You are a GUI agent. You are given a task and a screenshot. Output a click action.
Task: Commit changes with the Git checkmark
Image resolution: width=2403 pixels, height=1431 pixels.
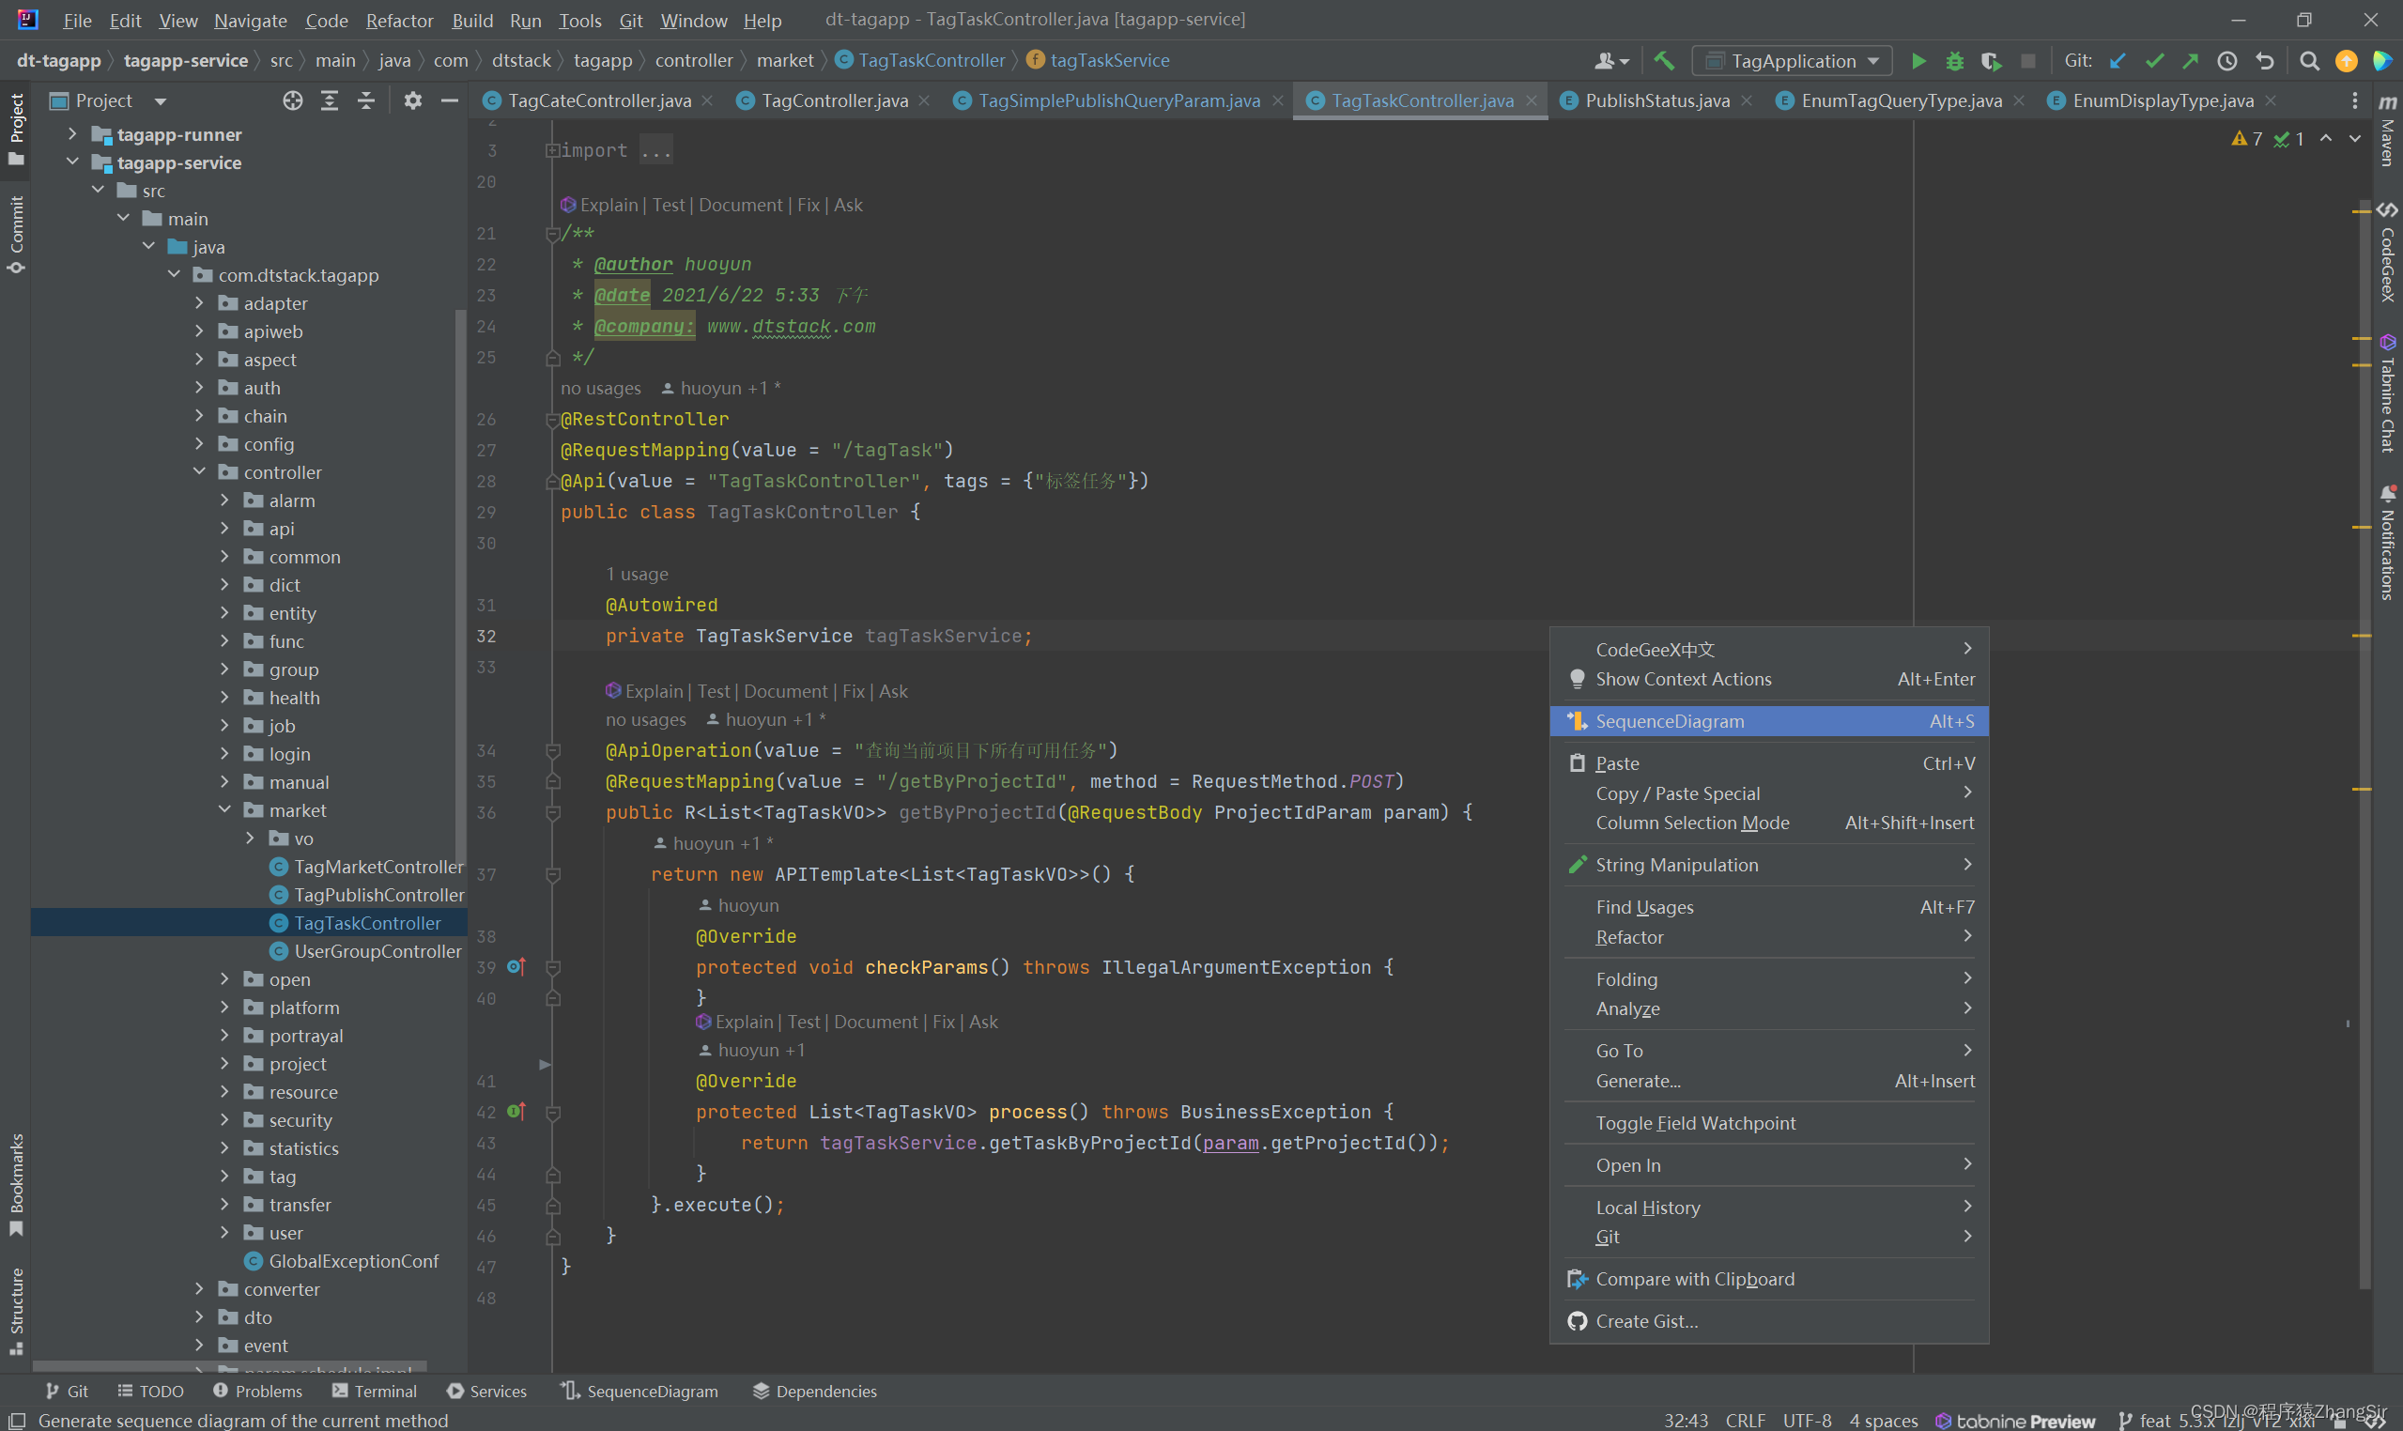(x=2154, y=61)
